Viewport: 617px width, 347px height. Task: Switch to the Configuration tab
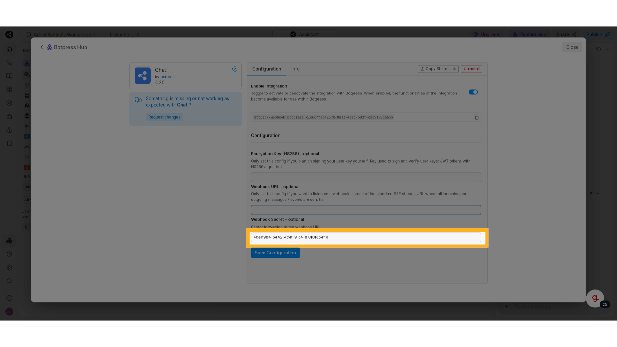pos(266,69)
